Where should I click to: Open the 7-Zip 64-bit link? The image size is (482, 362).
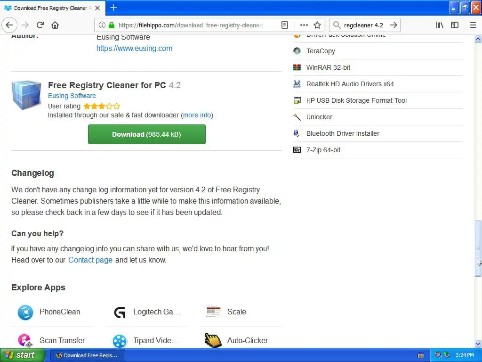[323, 150]
